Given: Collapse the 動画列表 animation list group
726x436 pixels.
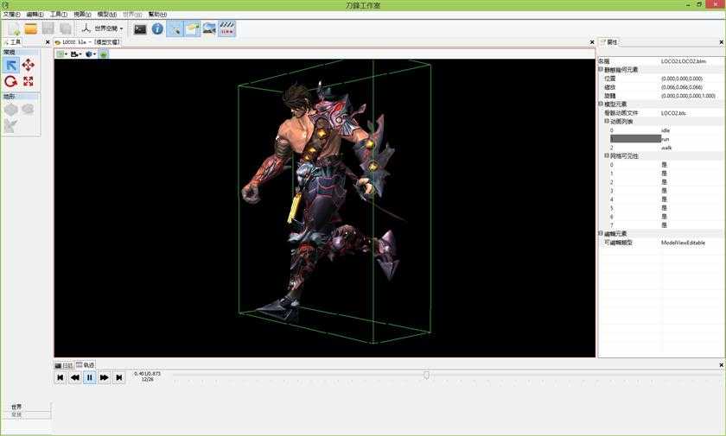Looking at the screenshot, I should (x=607, y=121).
